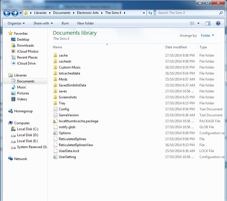Navigate to Electronic Arts in breadcrumb
Screen dimensions: 227x201
coord(88,13)
